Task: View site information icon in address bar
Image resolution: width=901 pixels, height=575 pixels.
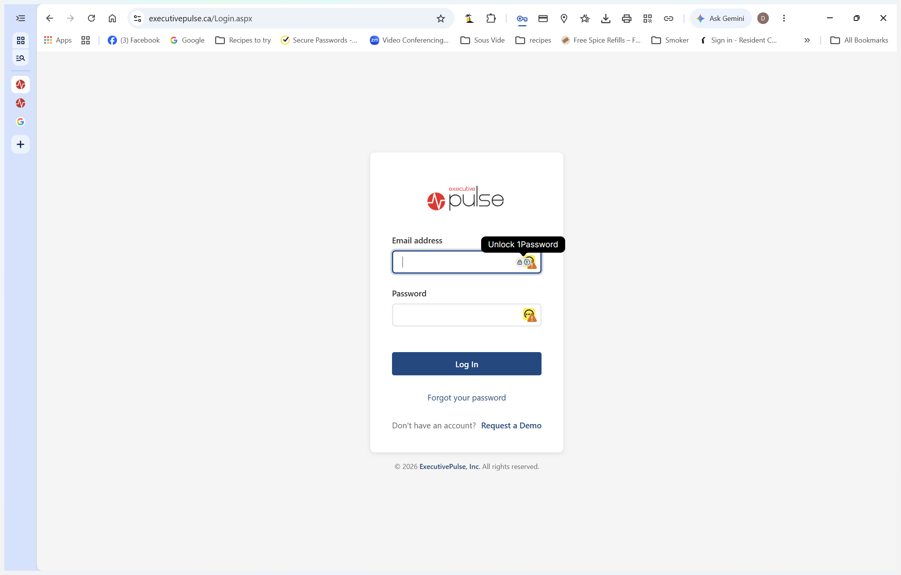Action: pyautogui.click(x=137, y=18)
